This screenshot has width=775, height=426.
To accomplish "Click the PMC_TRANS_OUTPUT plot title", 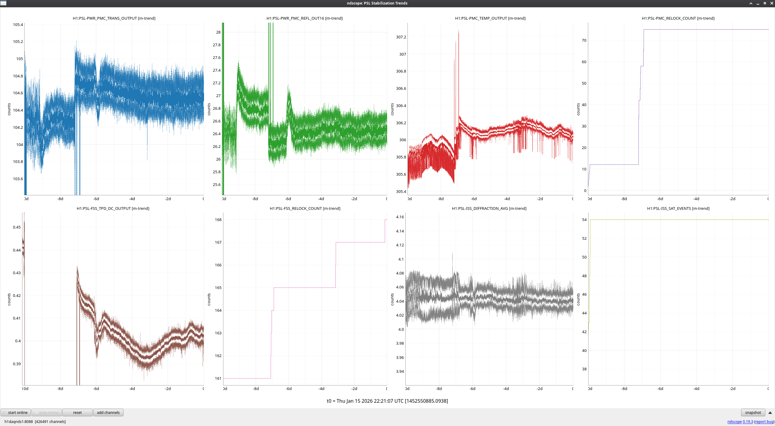I will pyautogui.click(x=114, y=18).
